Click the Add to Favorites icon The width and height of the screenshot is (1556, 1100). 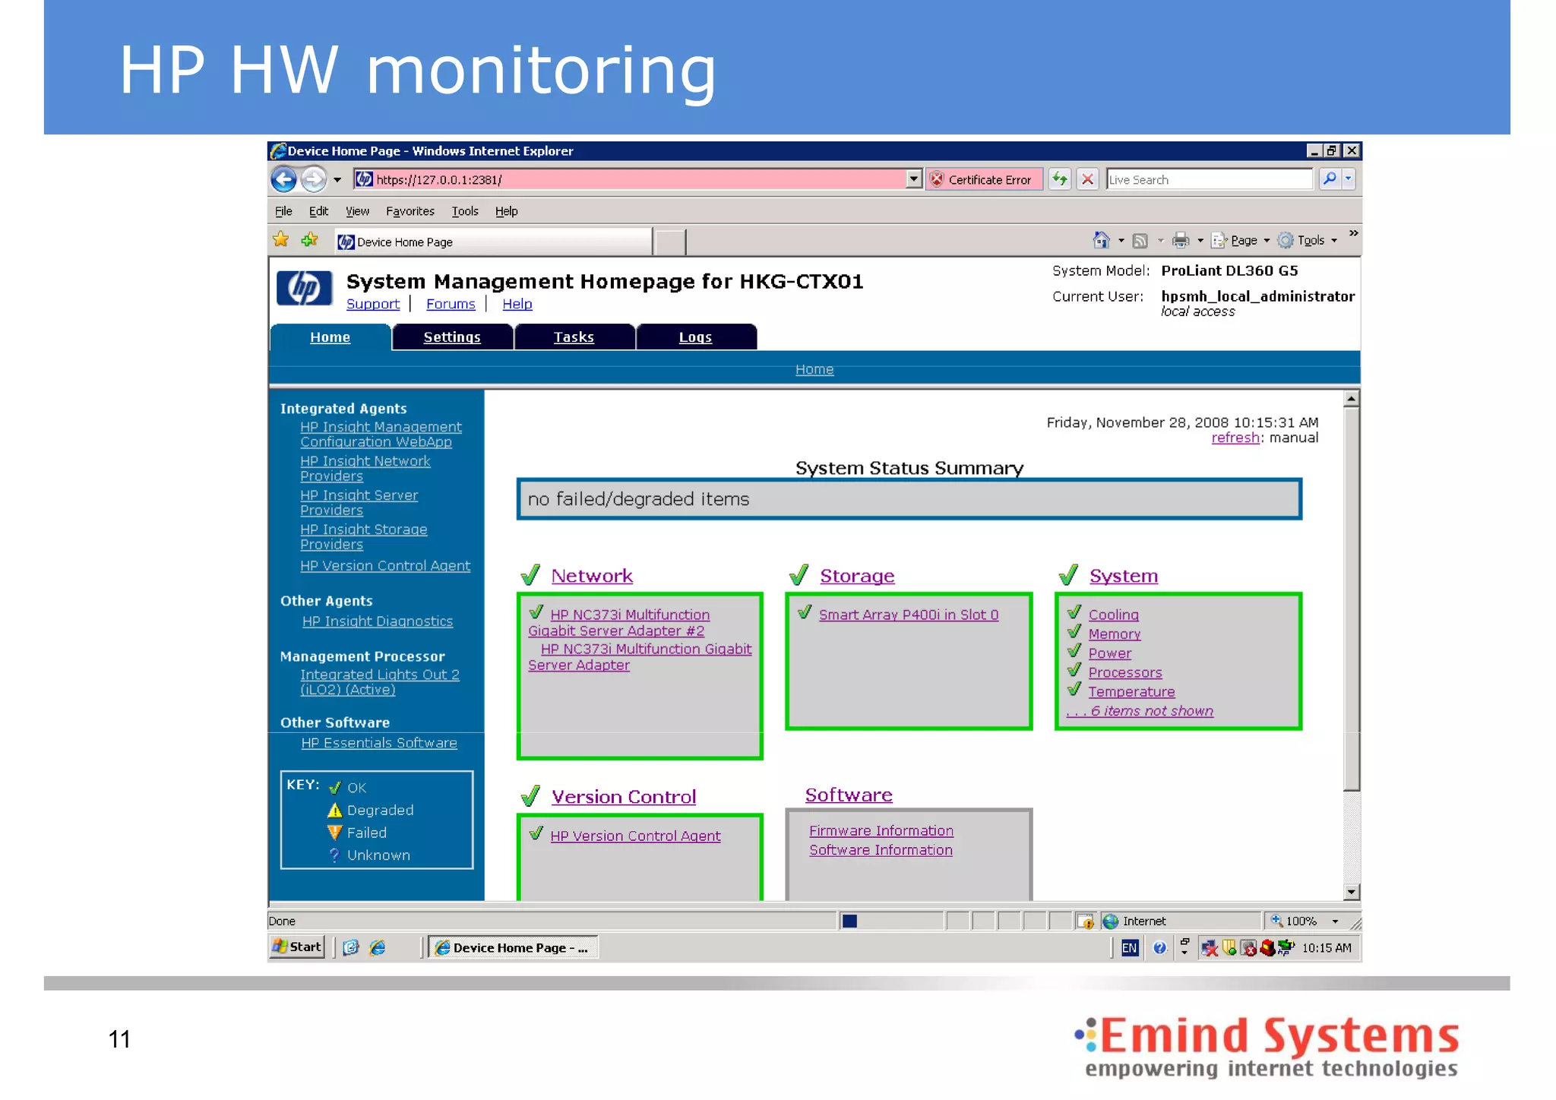pyautogui.click(x=309, y=240)
